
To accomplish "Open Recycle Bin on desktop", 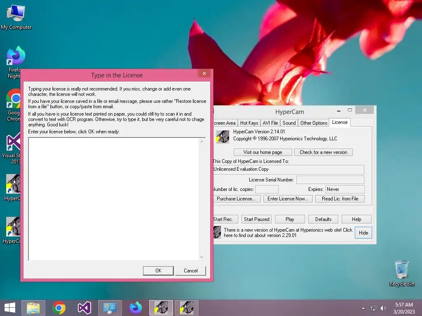I will (x=401, y=274).
